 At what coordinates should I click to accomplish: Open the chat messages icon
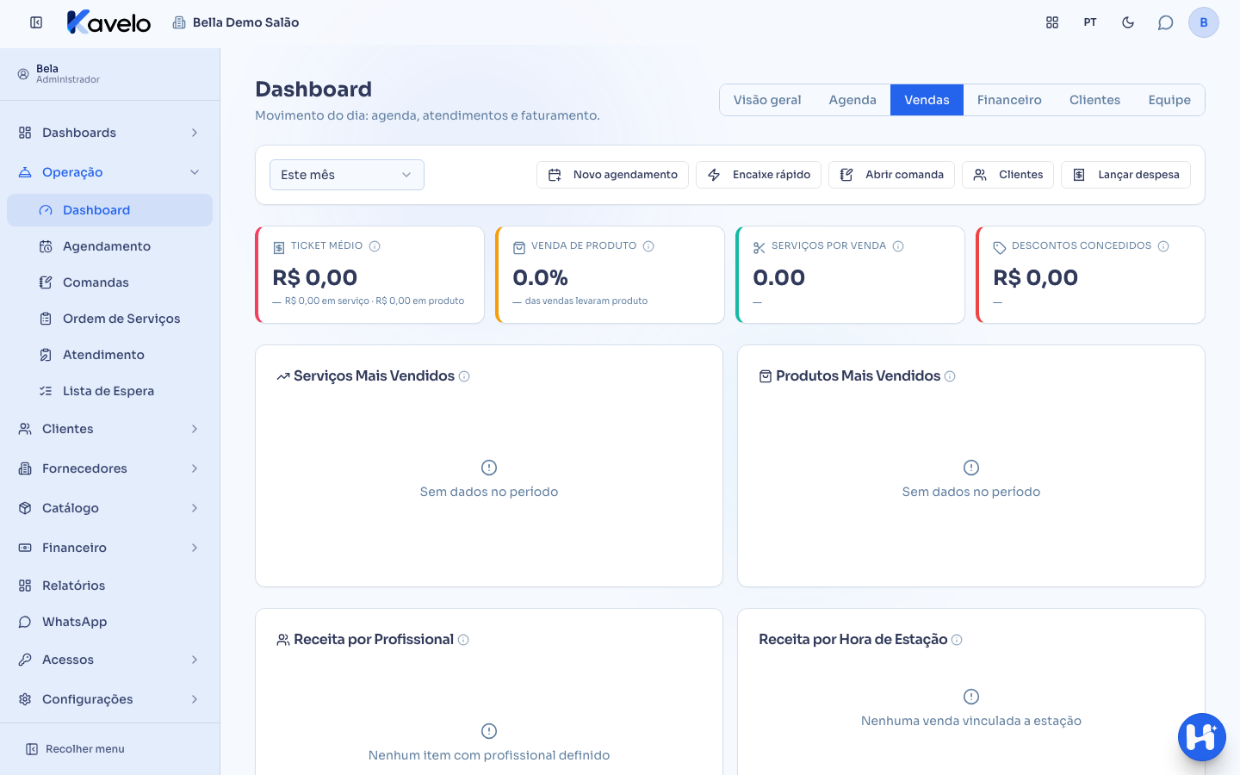[x=1165, y=22]
